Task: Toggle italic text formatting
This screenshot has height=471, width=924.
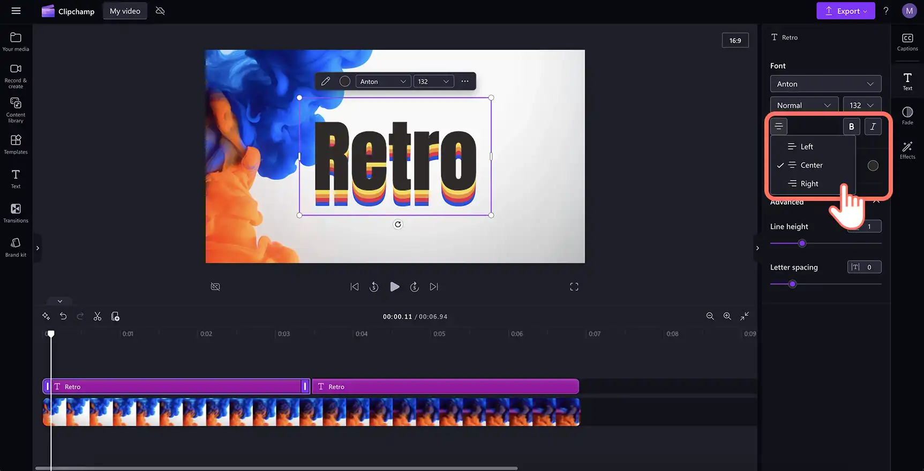Action: [873, 126]
